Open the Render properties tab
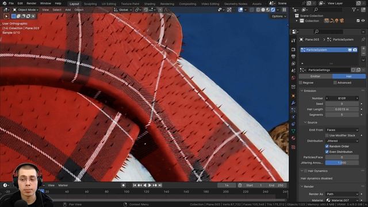This screenshot has height=207, width=368. 293,49
